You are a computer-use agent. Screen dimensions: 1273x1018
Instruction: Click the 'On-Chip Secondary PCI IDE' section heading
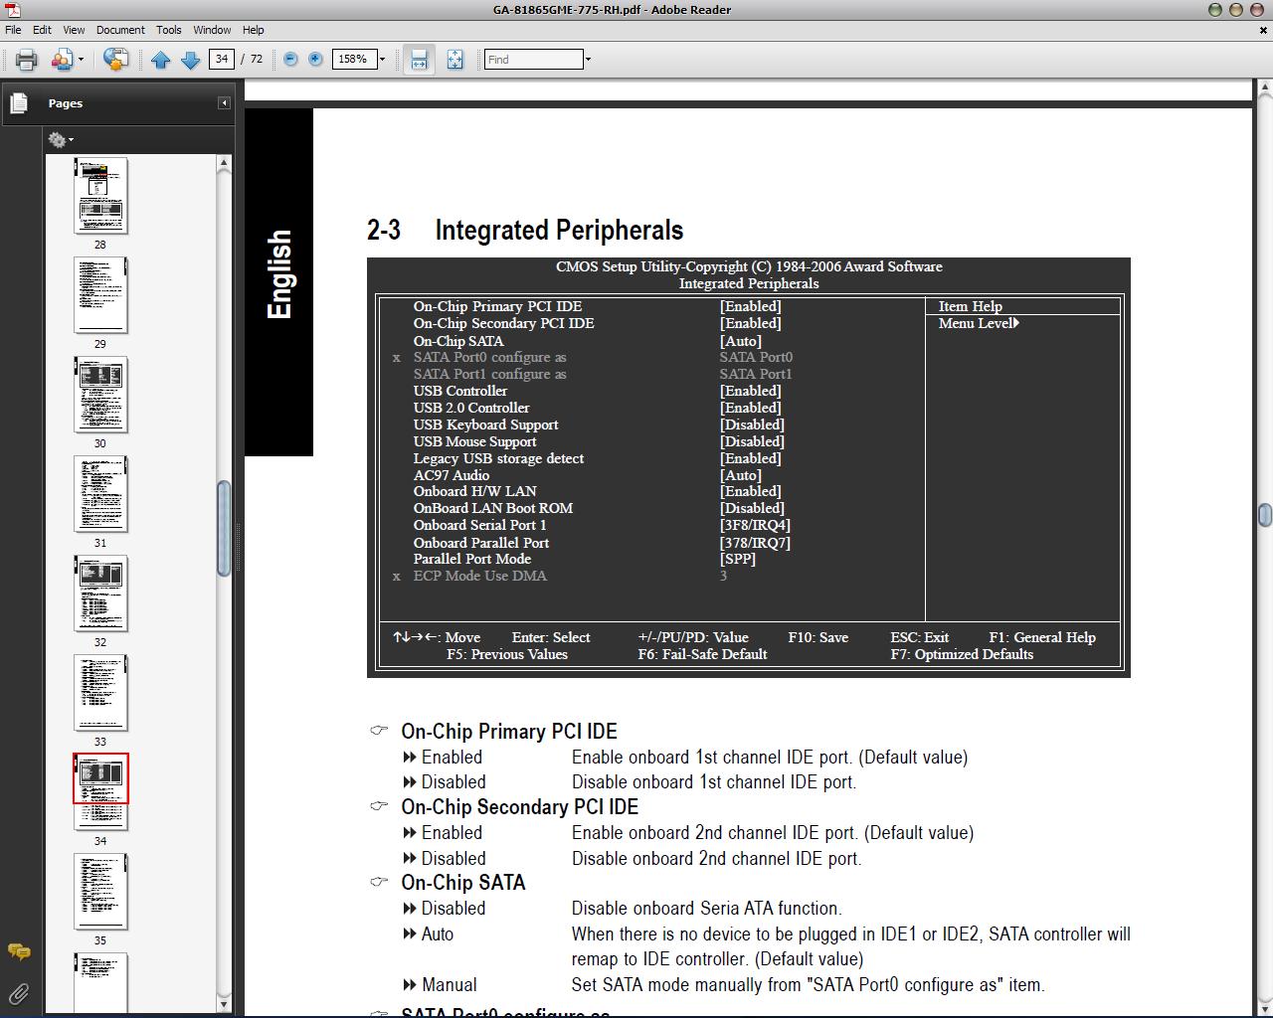click(x=519, y=806)
